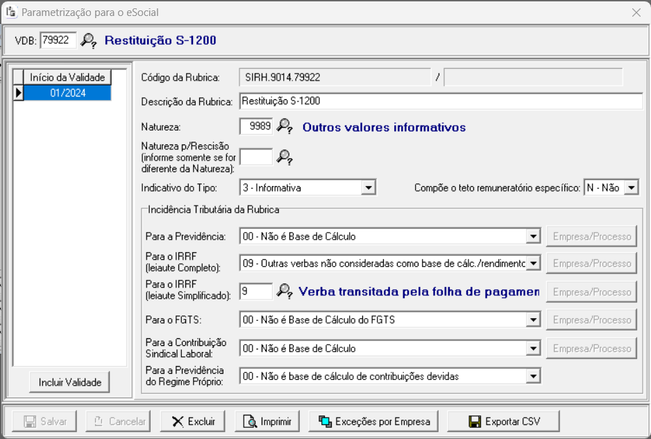Screen dimensions: 651x439
Task: Click the Descrição da Rubrica text field
Action: point(440,101)
